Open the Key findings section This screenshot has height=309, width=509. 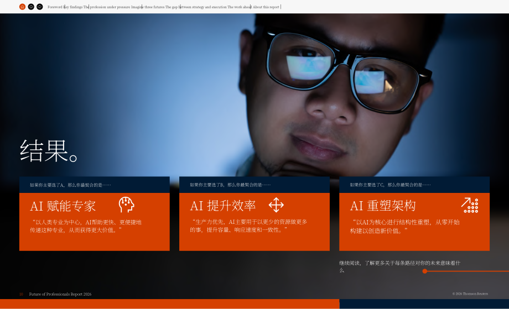(x=73, y=7)
